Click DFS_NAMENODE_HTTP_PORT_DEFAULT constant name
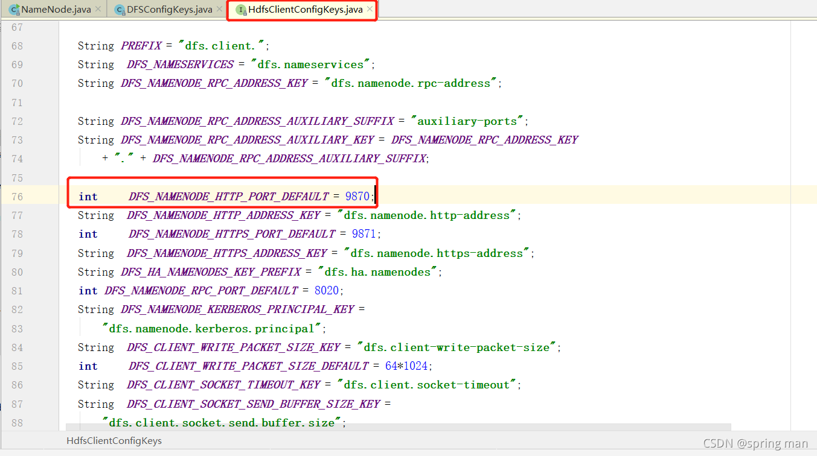Viewport: 817px width, 456px height. (229, 197)
